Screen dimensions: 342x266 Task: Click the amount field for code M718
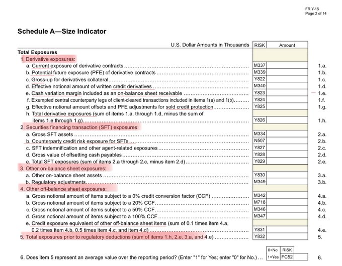click(x=287, y=202)
